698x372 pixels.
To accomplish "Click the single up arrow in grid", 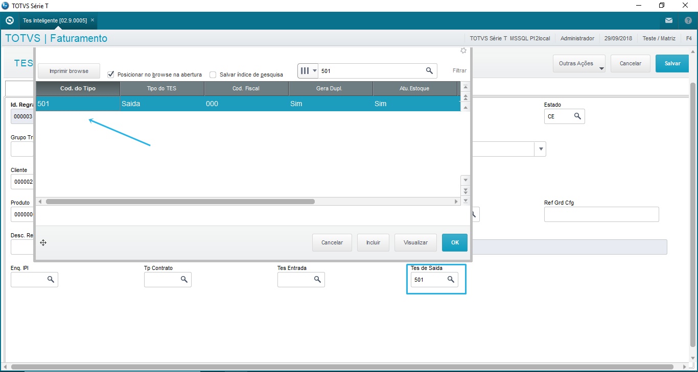I will pos(465,107).
